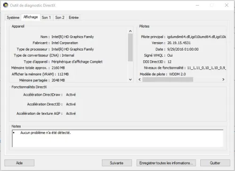Viewport: 235px width, 171px height.
Task: Click the Outil de diagnostic DirectX title
Action: (x=33, y=5)
